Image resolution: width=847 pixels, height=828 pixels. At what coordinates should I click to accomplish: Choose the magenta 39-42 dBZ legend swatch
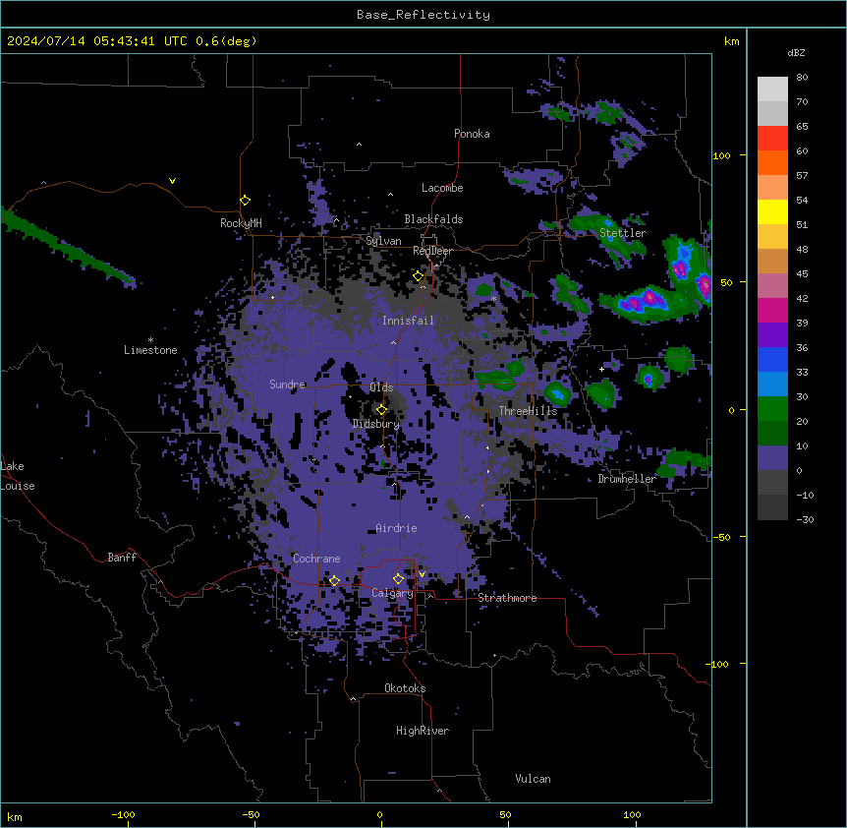click(772, 311)
